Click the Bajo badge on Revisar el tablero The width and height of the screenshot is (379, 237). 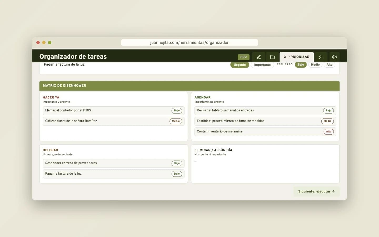[x=328, y=111]
